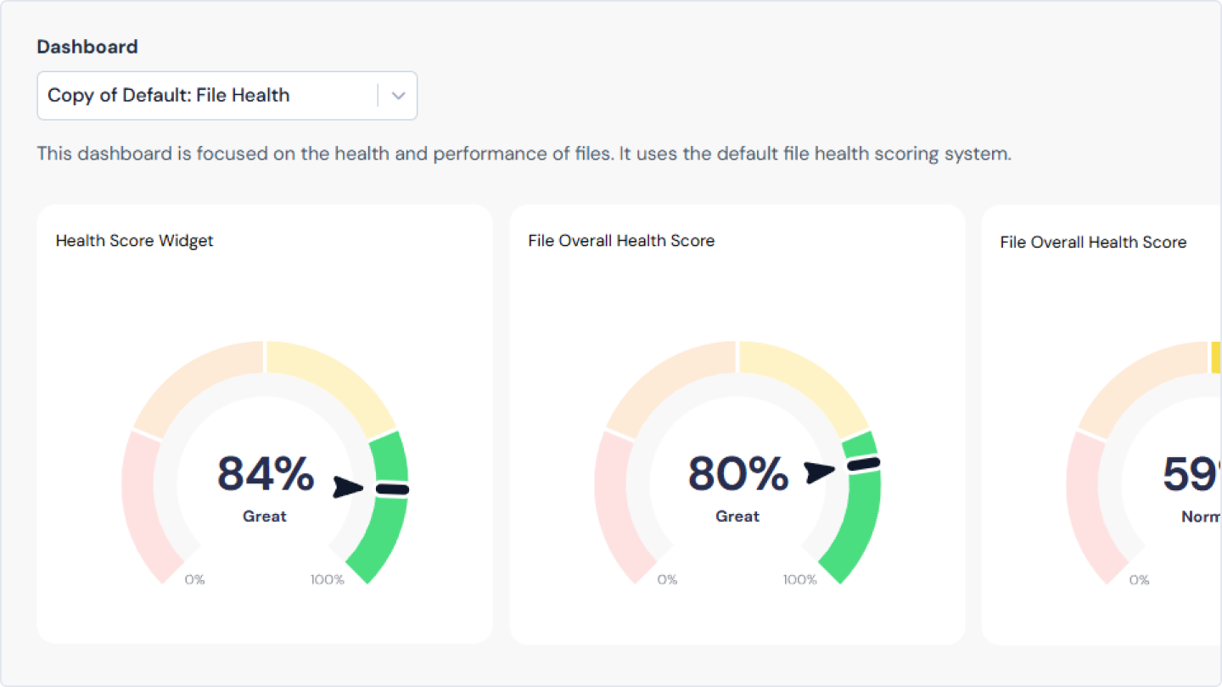The image size is (1222, 687).
Task: Click the chevron arrow in the Dashboard selector
Action: tap(398, 96)
